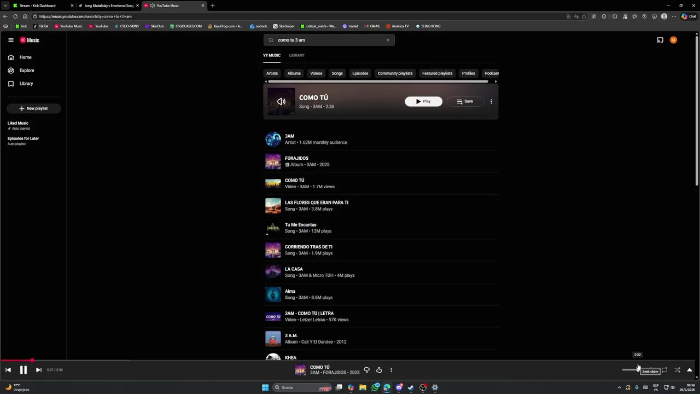Open 3 A.M. album by Call Y El Dandee
700x394 pixels.
381,339
